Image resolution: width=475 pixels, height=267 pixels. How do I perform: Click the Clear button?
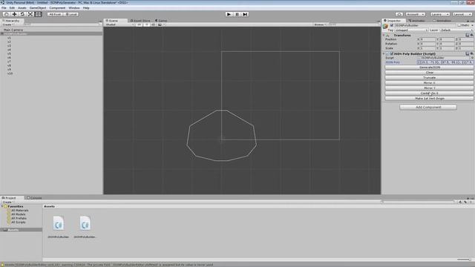[429, 73]
